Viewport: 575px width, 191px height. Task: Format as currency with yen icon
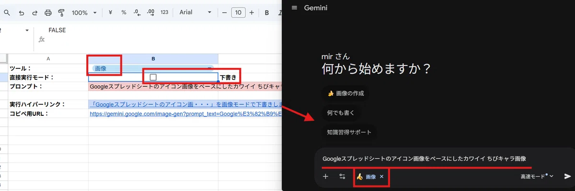point(111,12)
